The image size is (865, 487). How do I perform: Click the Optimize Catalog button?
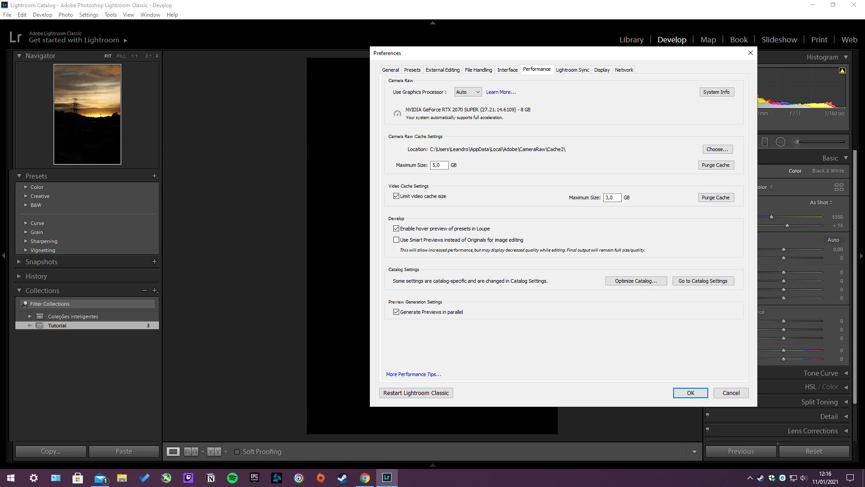click(636, 281)
